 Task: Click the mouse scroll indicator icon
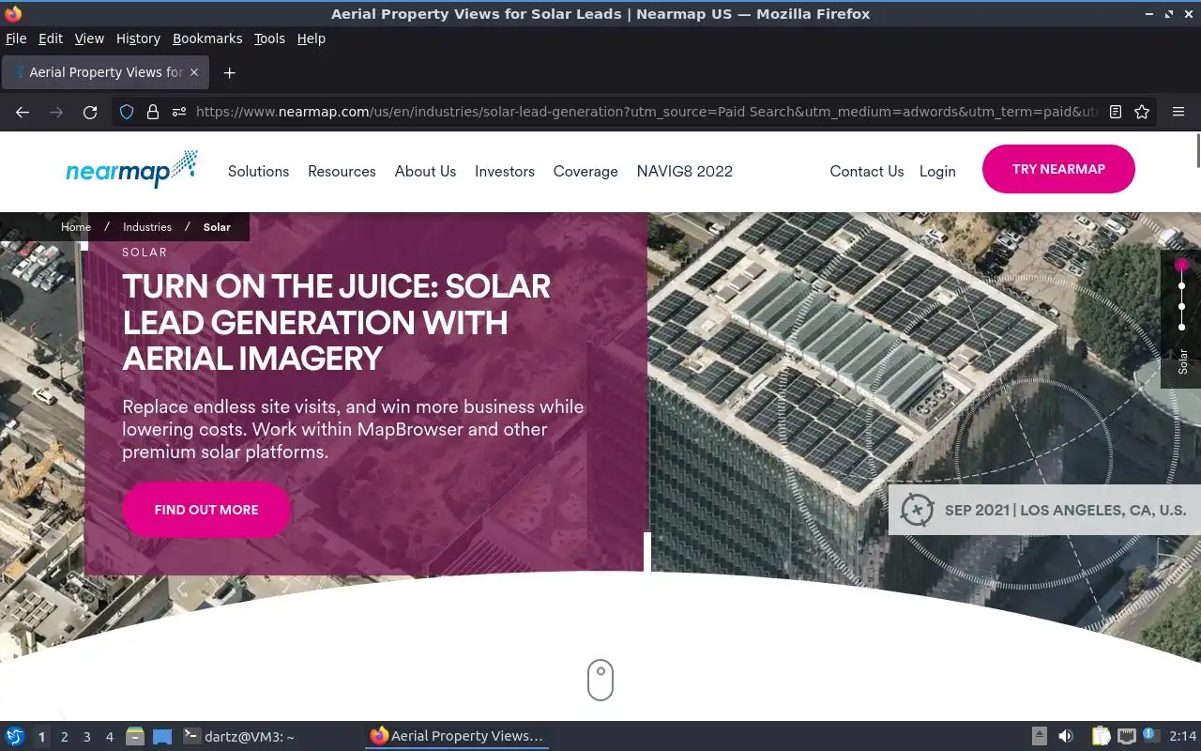point(600,680)
